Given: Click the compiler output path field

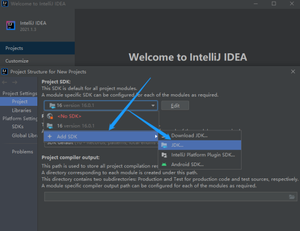Looking at the screenshot, I should tap(170, 196).
